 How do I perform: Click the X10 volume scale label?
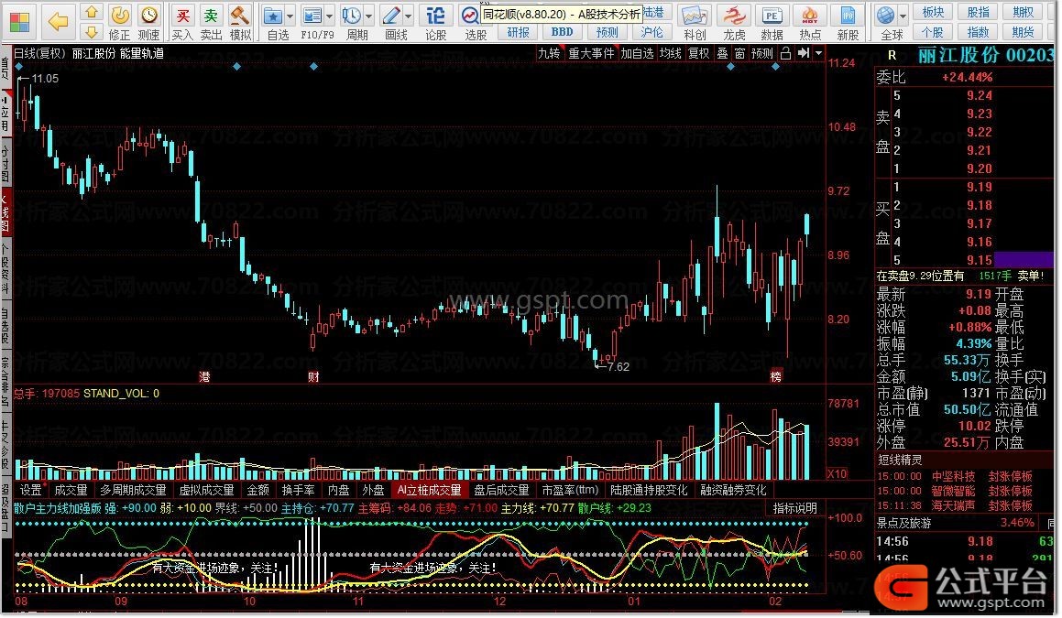tap(838, 473)
